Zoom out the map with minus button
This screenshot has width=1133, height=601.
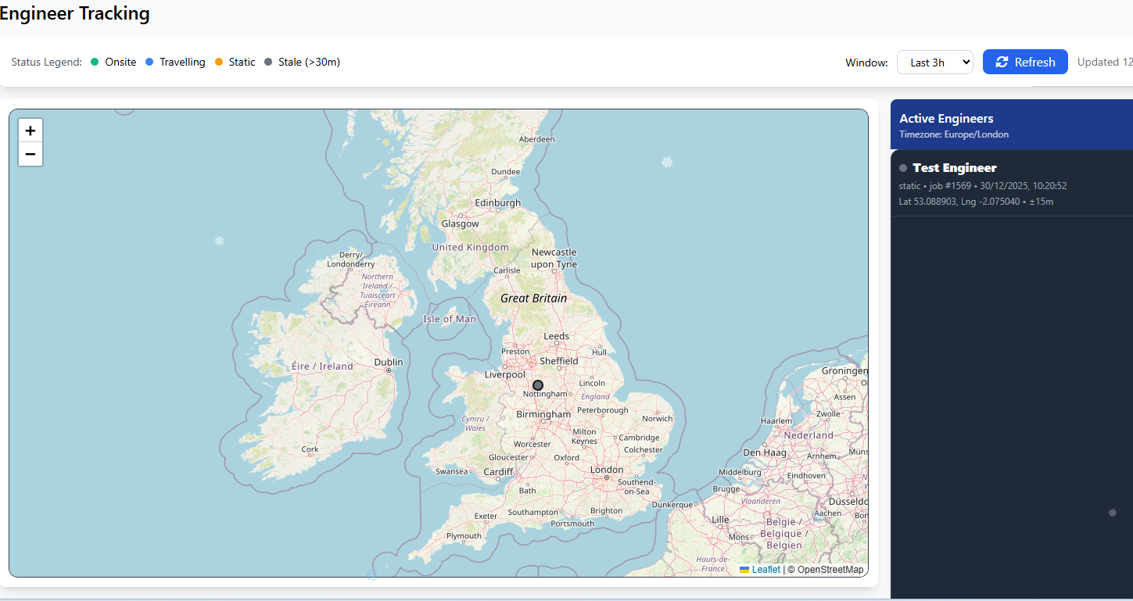[30, 154]
